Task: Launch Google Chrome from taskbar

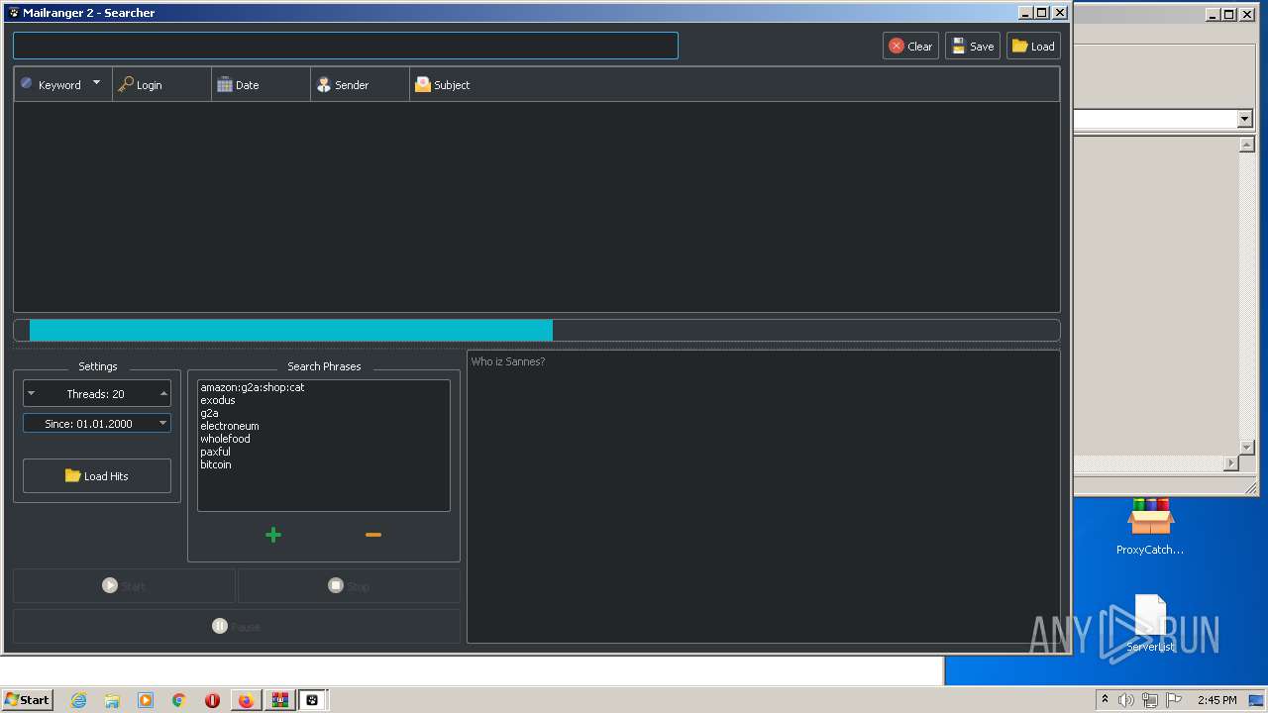Action: pos(179,700)
